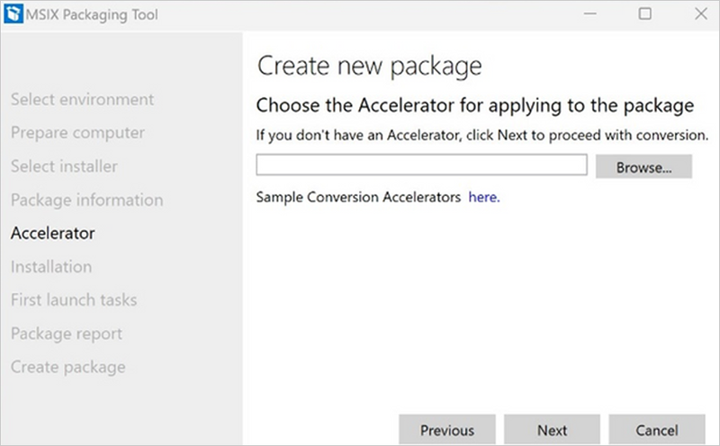Cancel the package creation
This screenshot has height=446, width=720.
pos(657,430)
